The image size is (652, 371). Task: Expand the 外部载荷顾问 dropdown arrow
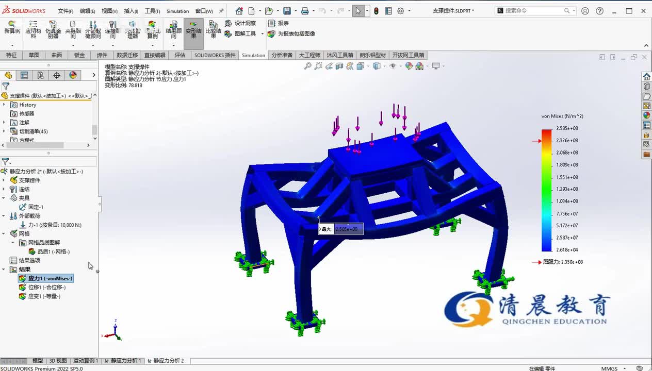93,45
